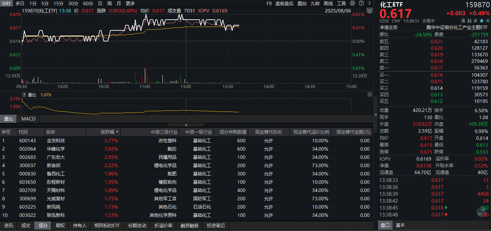
Task: Sort by 现金替代溢价比例 column header
Action: 310,132
